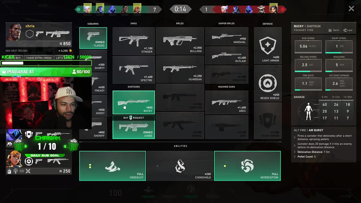Click the Magazine stat box
Viewport: 361px width, 203px height.
coord(339,65)
